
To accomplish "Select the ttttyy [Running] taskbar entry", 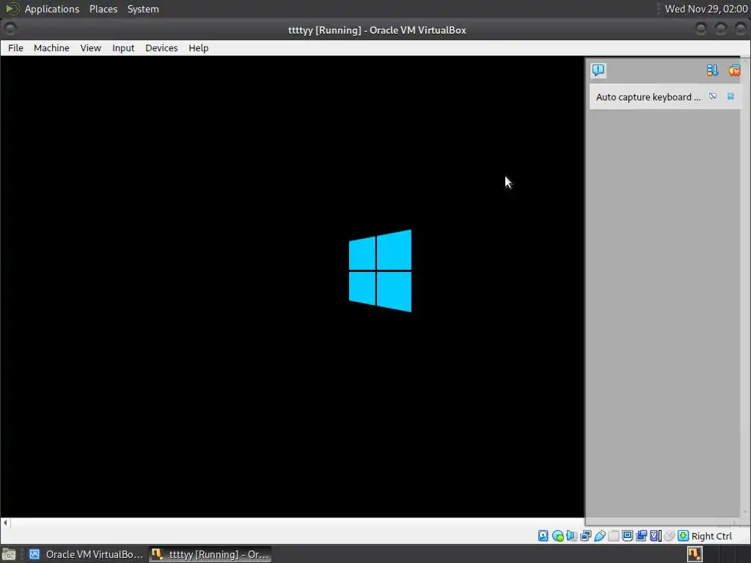I will [x=210, y=554].
